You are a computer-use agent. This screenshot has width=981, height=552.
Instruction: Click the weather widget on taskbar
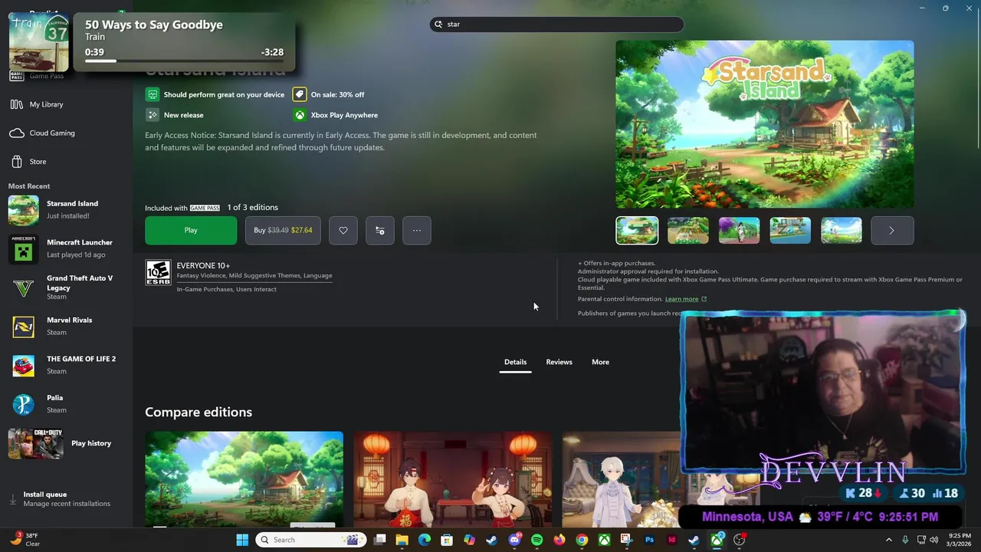[x=27, y=540]
